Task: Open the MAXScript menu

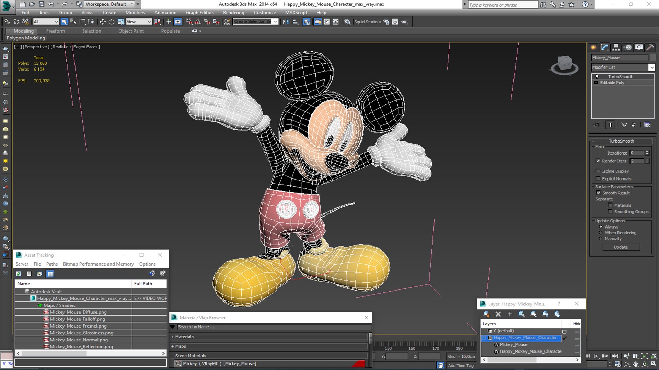Action: pos(296,13)
